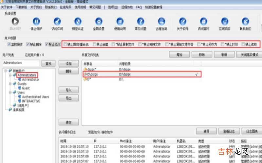Launch 远程协助 remote assistance icon
Image resolution: width=262 pixels, height=163 pixels.
tap(161, 22)
